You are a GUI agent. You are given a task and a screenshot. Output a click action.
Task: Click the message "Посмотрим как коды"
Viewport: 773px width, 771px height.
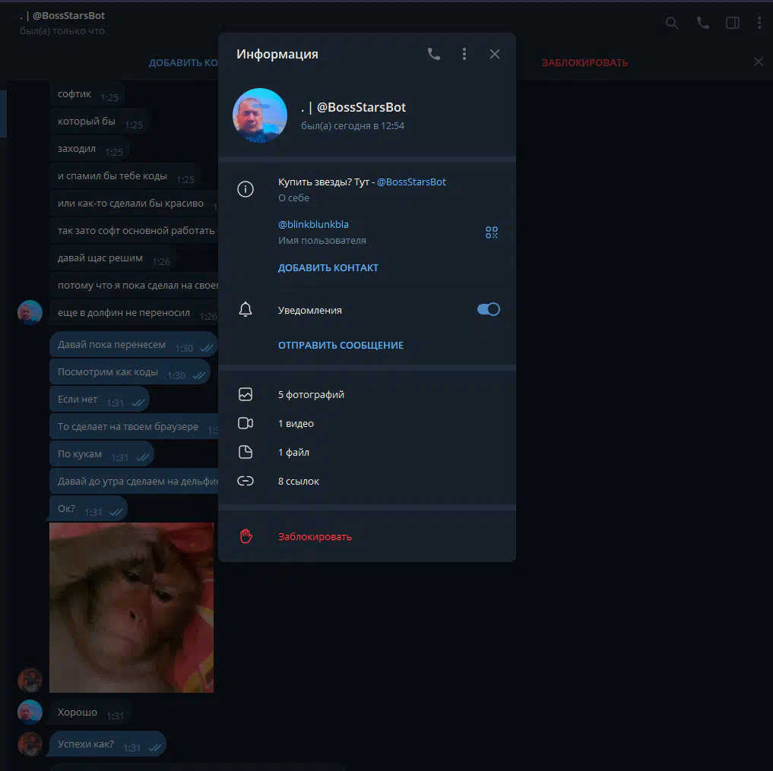point(130,372)
